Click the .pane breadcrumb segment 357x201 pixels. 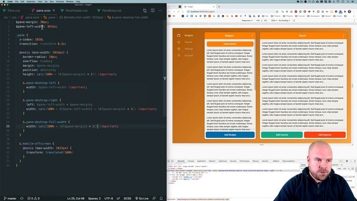(50, 17)
